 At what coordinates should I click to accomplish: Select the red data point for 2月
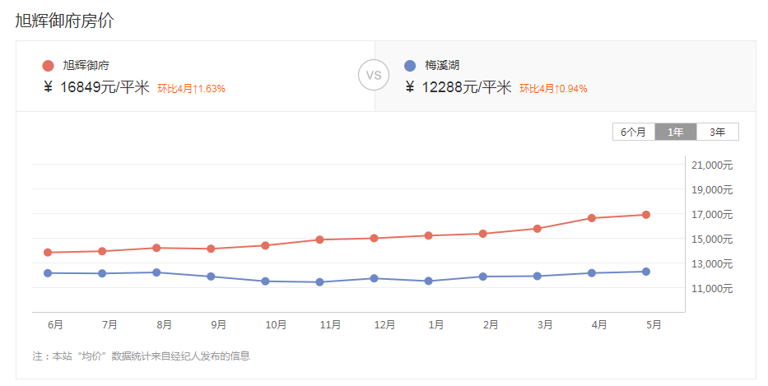[x=482, y=234]
